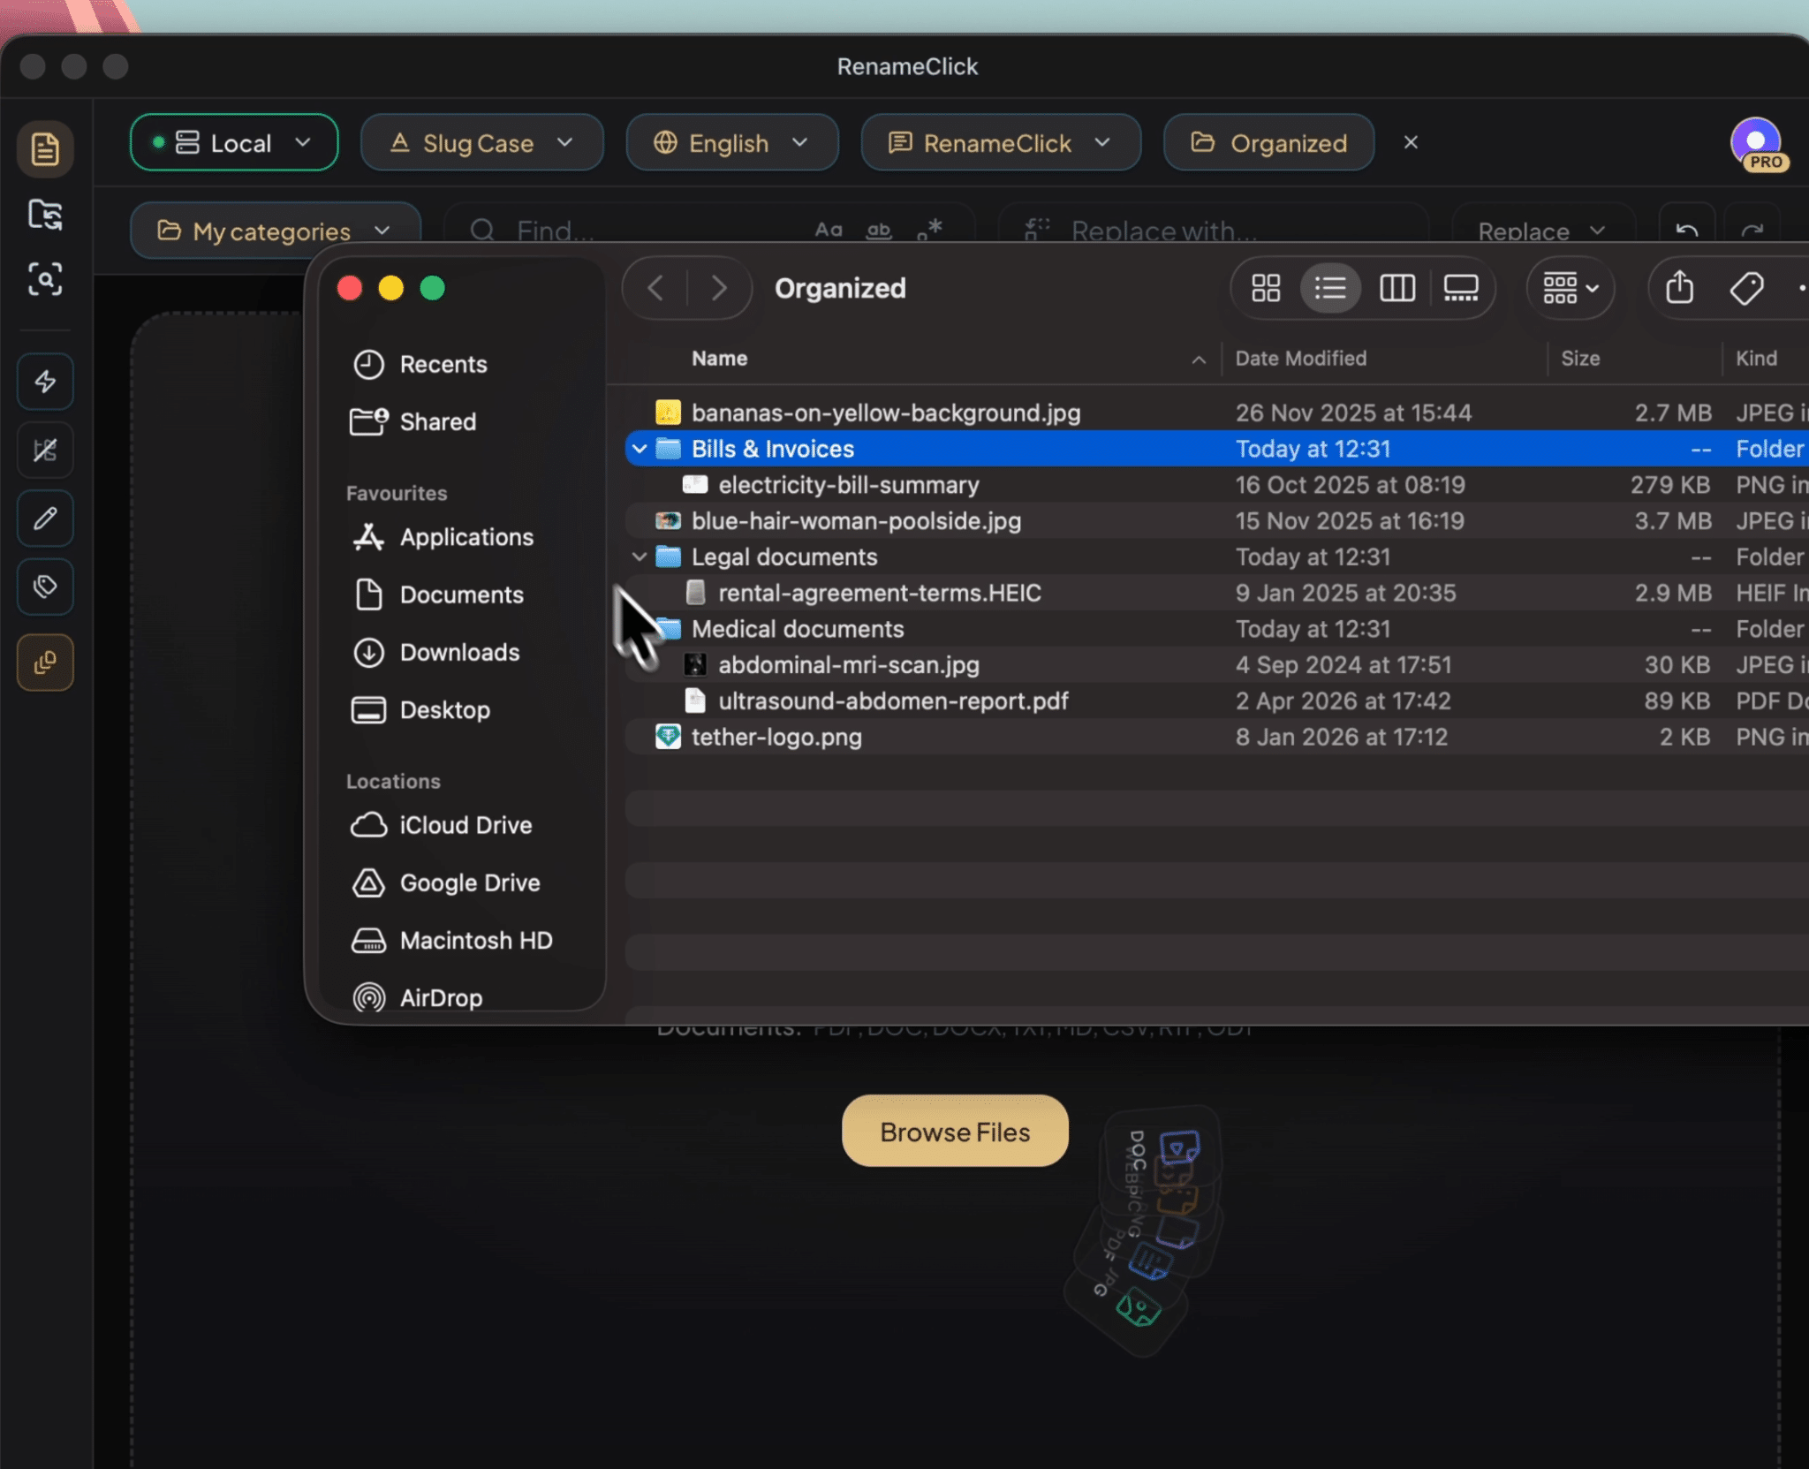Switch Finder to icon view
Viewport: 1809px width, 1469px height.
(x=1266, y=288)
